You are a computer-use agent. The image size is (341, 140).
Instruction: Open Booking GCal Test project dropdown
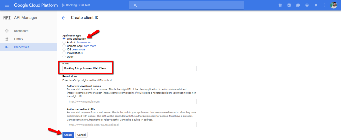[x=78, y=5]
